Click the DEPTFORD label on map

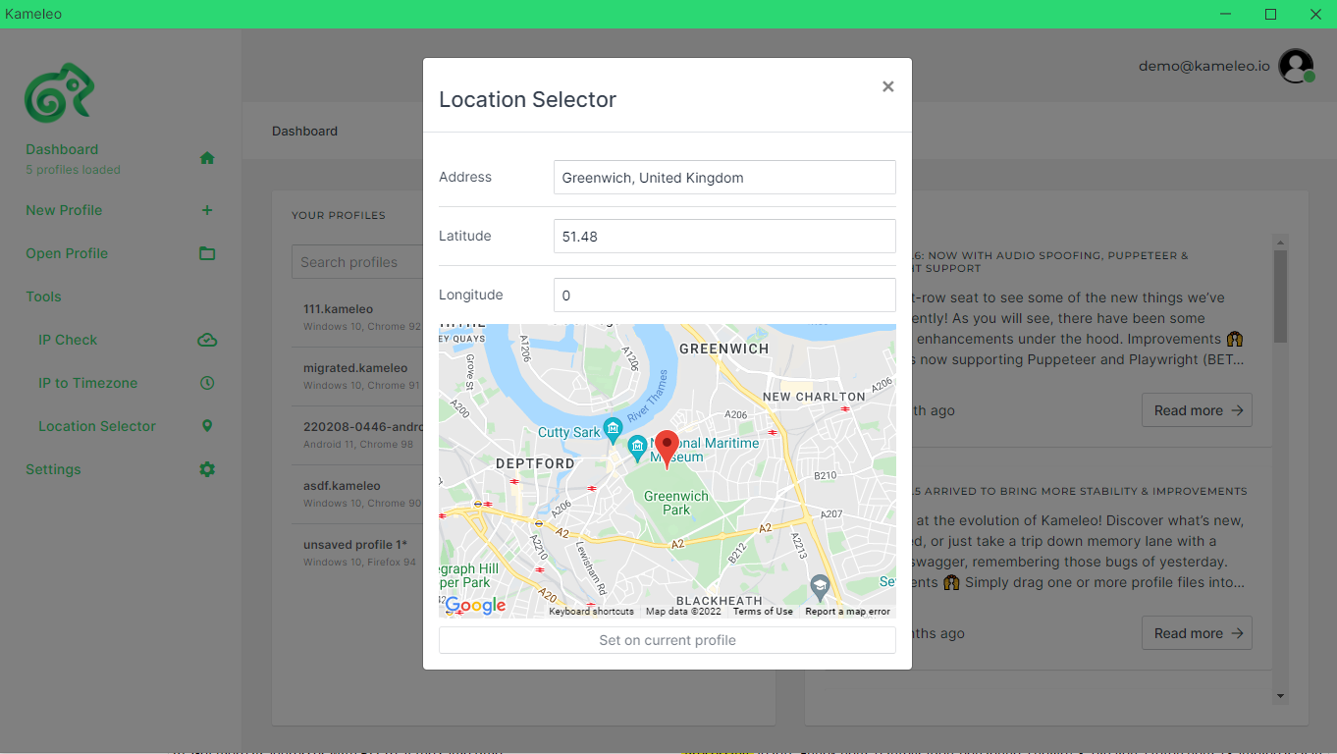tap(535, 463)
